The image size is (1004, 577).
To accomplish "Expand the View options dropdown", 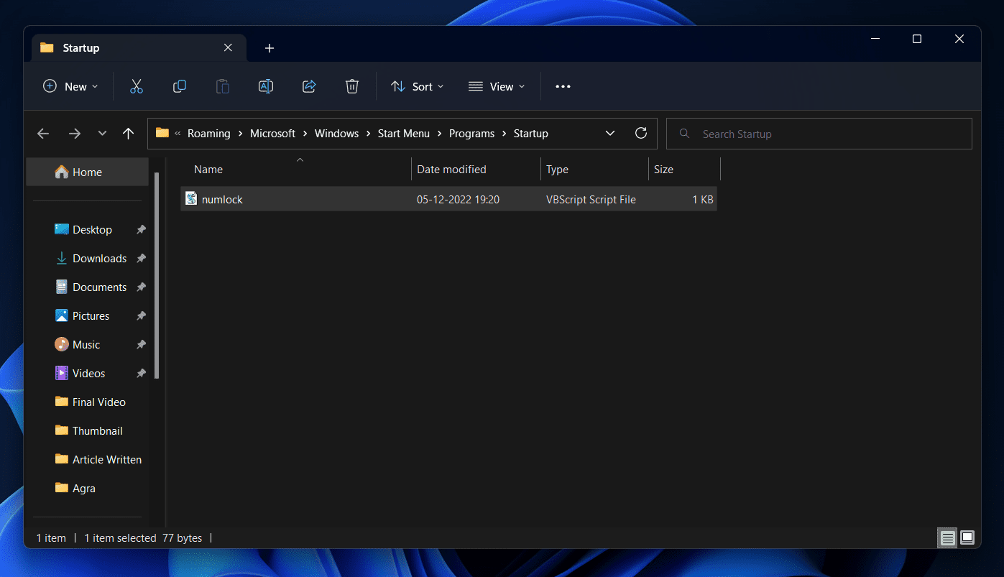I will [x=497, y=86].
